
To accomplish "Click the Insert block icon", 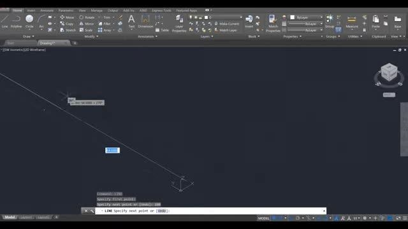I will (249, 21).
